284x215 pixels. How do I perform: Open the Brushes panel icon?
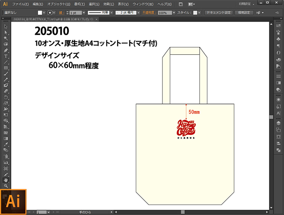278,32
